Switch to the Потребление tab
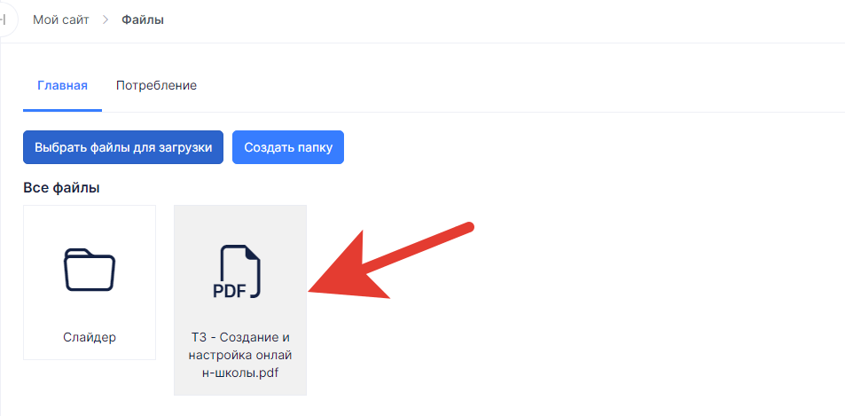Viewport: 845px width, 416px height. click(x=156, y=86)
